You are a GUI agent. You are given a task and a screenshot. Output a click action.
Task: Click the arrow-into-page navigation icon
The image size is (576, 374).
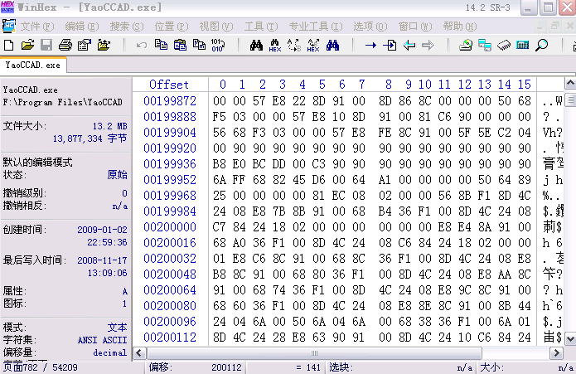pos(390,45)
